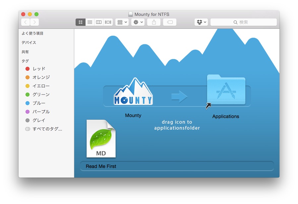Select the gray グレイ tag
298x204 pixels.
[35, 120]
